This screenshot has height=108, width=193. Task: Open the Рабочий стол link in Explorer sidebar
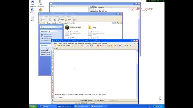47,34
